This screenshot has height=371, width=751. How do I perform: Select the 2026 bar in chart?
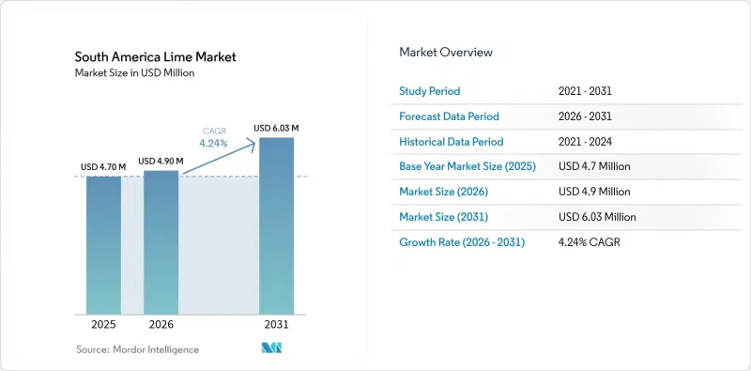(x=161, y=242)
